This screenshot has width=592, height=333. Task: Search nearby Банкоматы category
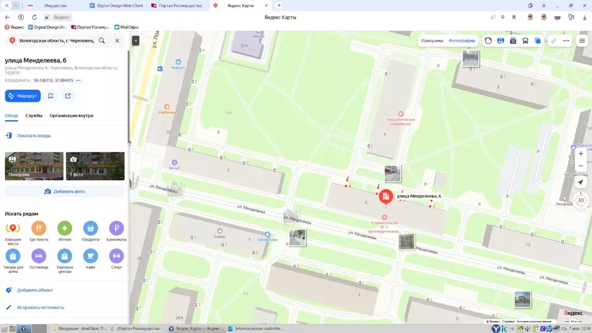pos(116,231)
